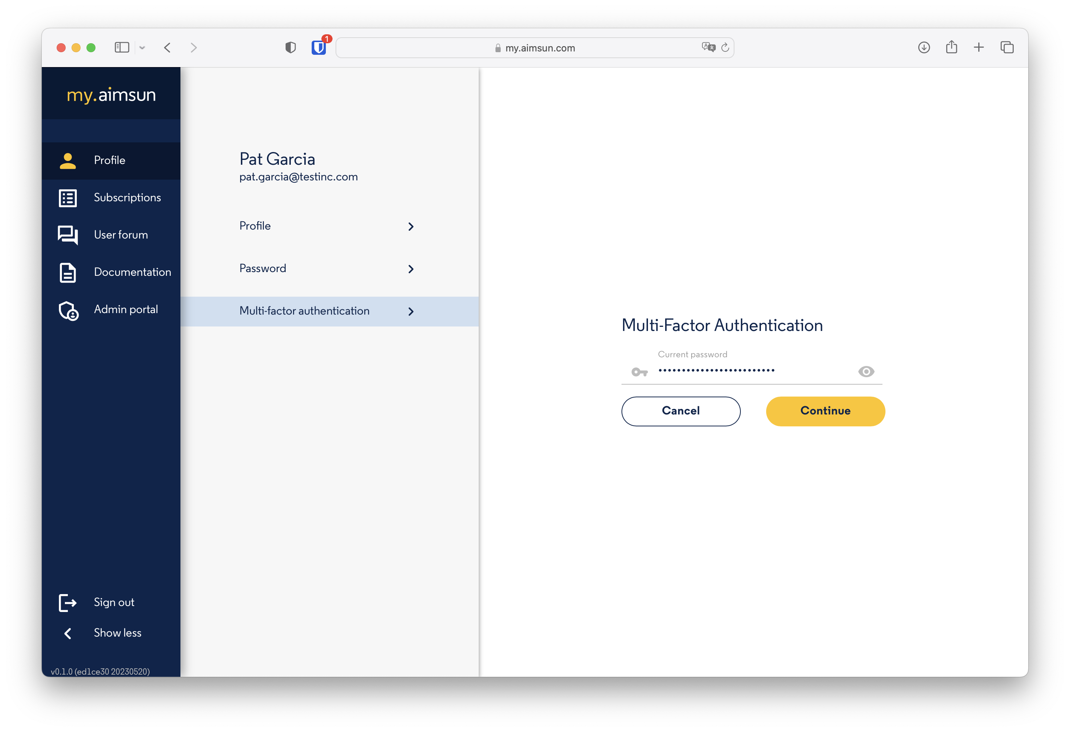Click the BitWarden extension icon in toolbar

click(320, 47)
